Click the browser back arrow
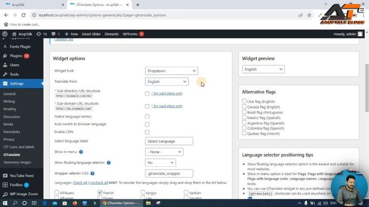 point(6,15)
